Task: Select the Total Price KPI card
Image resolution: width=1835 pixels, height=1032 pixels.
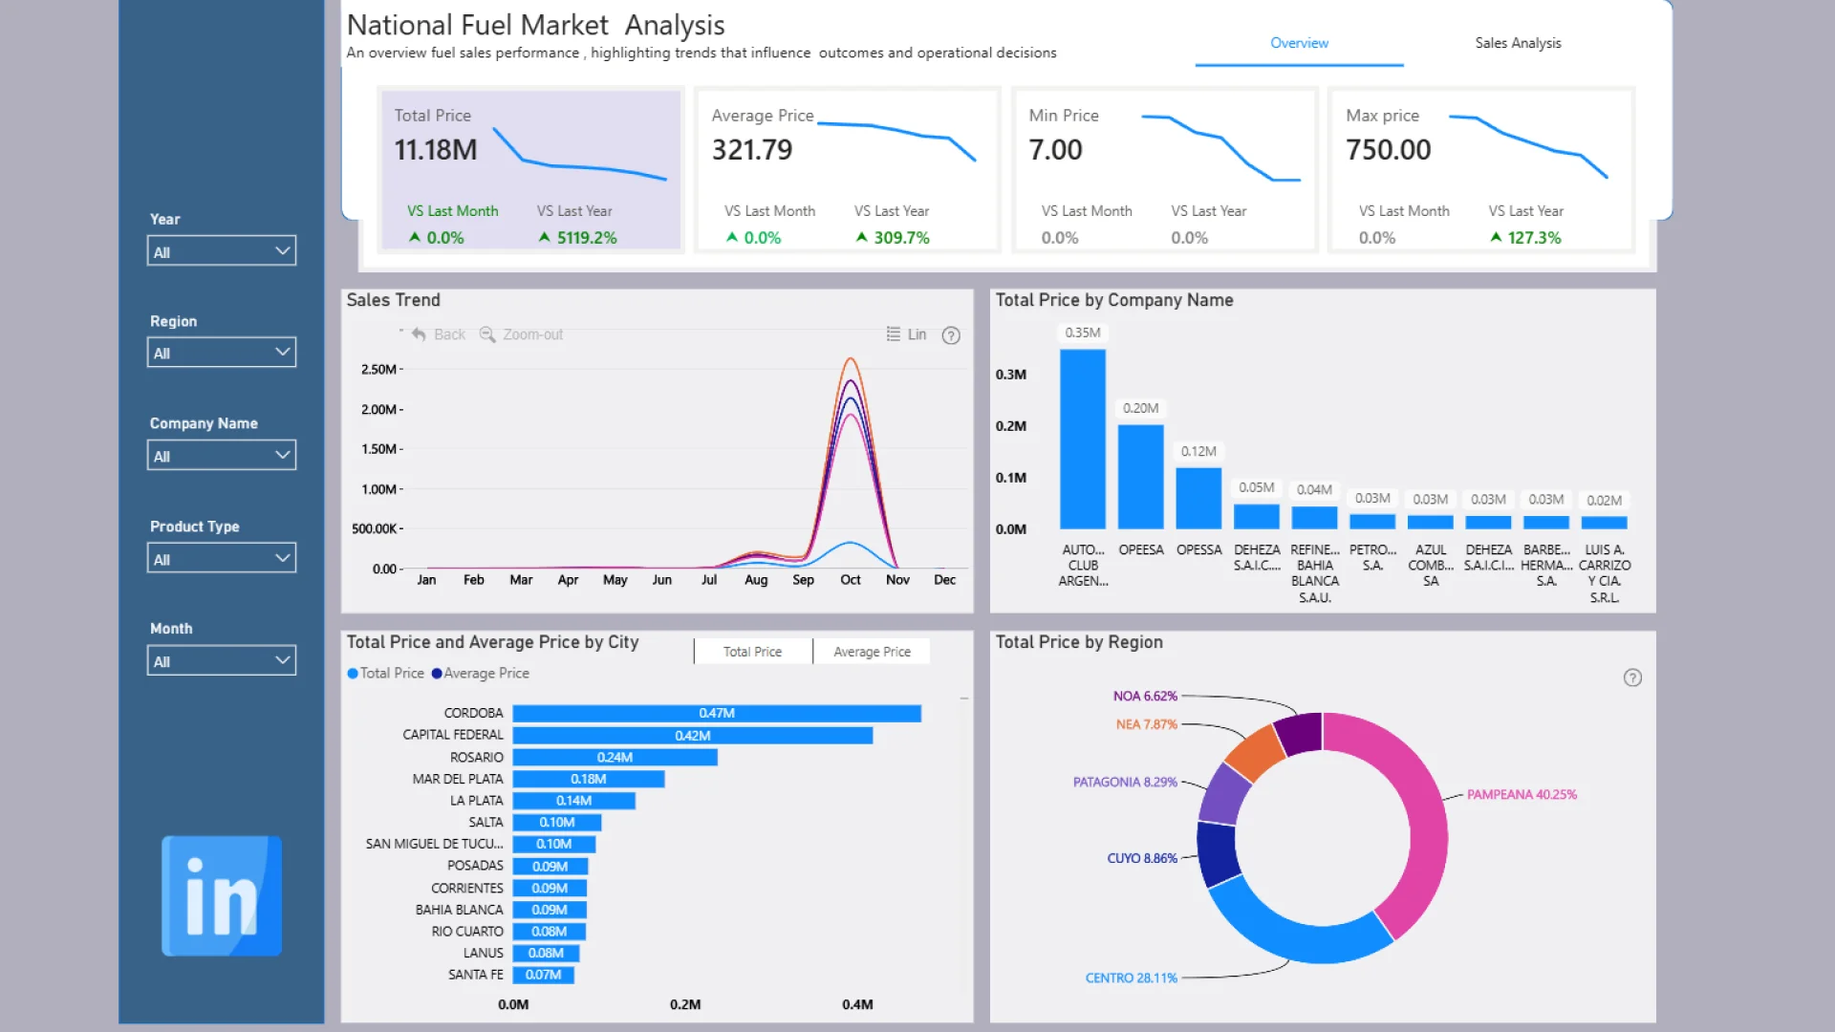Action: click(x=530, y=170)
